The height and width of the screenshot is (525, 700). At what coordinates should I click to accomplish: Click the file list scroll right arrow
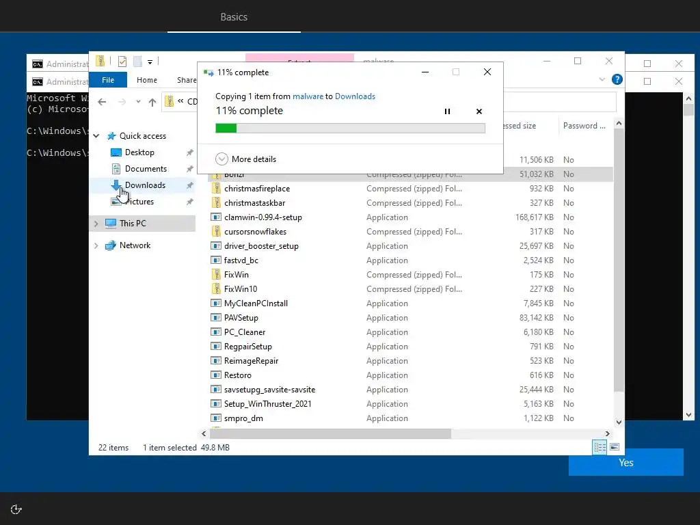(607, 433)
